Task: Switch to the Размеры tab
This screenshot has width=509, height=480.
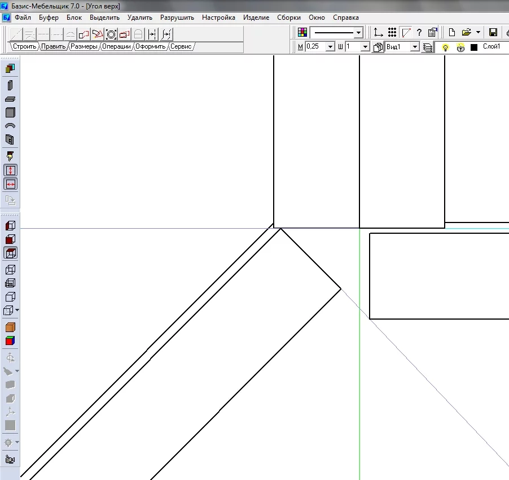Action: click(x=84, y=46)
